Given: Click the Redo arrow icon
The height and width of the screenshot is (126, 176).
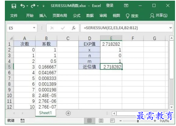Looking at the screenshot, I should click(x=33, y=6).
